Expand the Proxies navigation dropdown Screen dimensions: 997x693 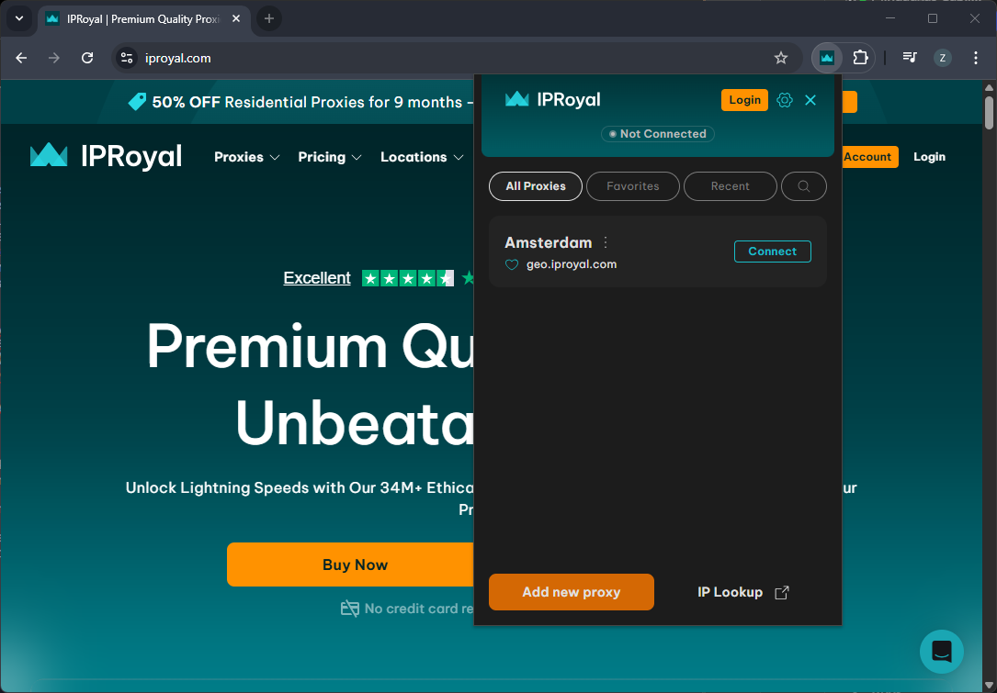(246, 157)
